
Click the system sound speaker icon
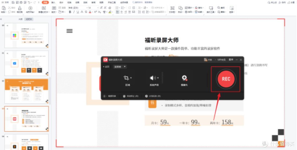click(x=153, y=78)
